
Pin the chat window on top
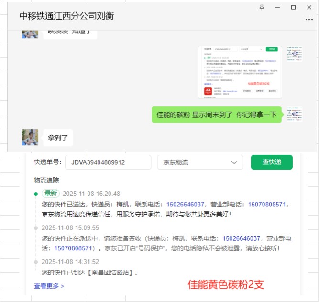(x=261, y=7)
